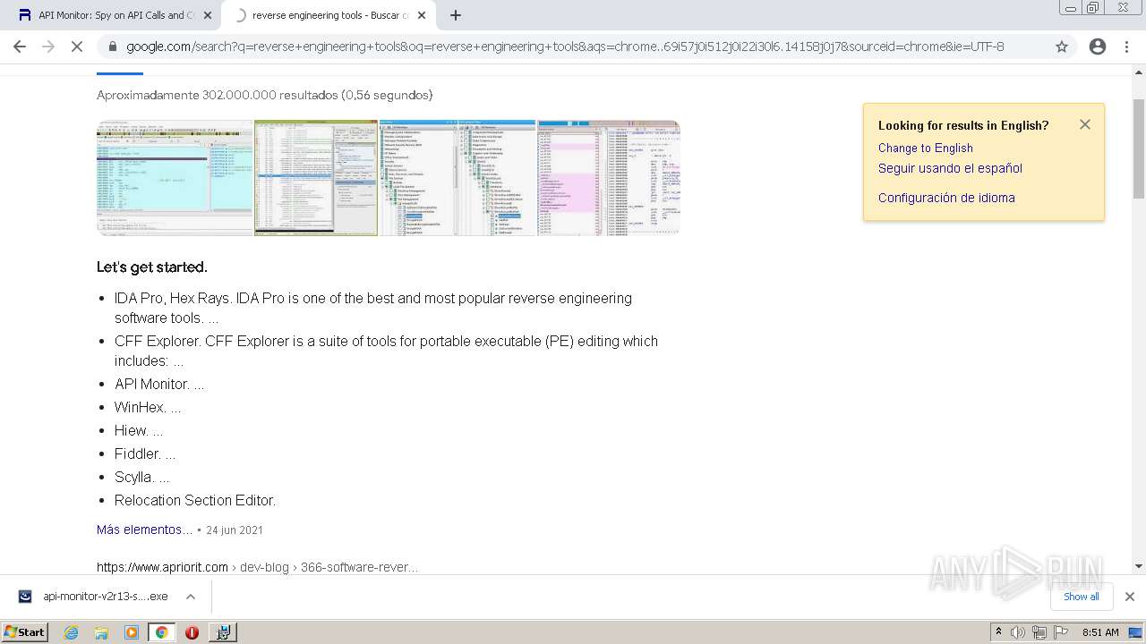Click the Fiddler list item
The width and height of the screenshot is (1146, 644).
(x=145, y=453)
